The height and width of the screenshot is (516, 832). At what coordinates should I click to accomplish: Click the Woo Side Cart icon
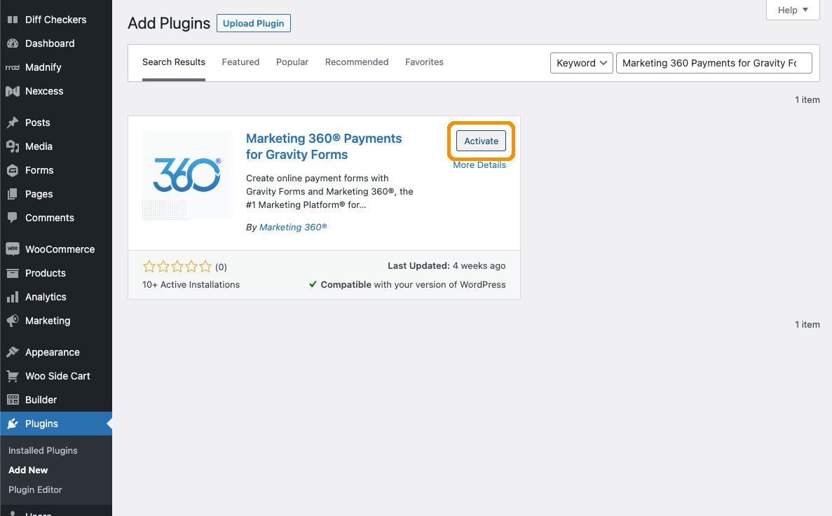tap(13, 375)
